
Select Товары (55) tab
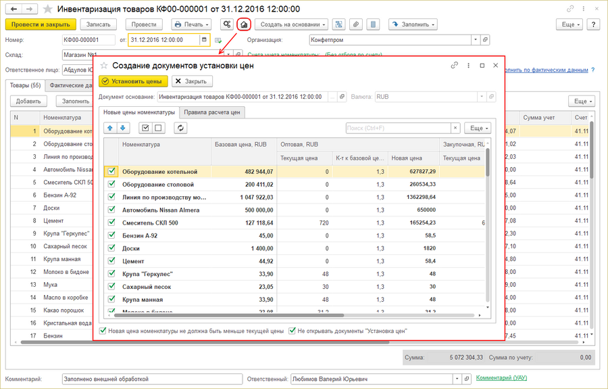tap(25, 85)
